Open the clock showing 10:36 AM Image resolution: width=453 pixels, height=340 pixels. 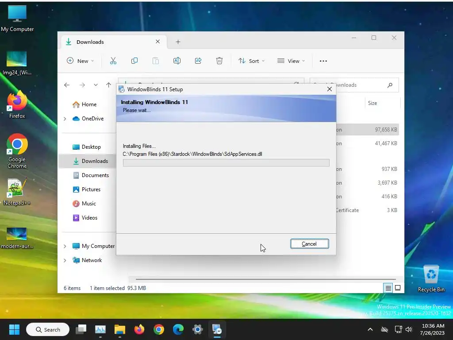(433, 329)
